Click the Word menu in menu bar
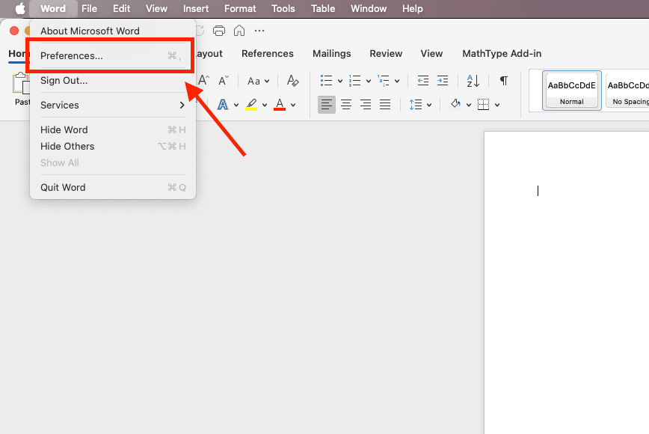The image size is (649, 434). coord(53,8)
